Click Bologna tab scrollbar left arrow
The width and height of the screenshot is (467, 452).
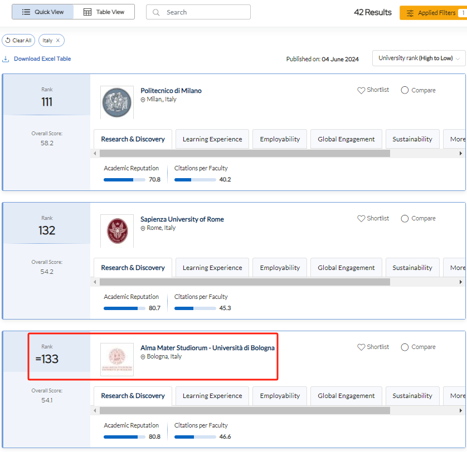point(95,411)
